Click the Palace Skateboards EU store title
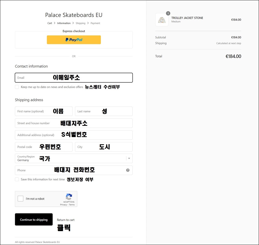This screenshot has width=259, height=245. 74,15
